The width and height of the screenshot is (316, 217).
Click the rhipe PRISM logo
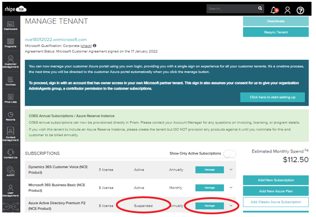pos(15,9)
